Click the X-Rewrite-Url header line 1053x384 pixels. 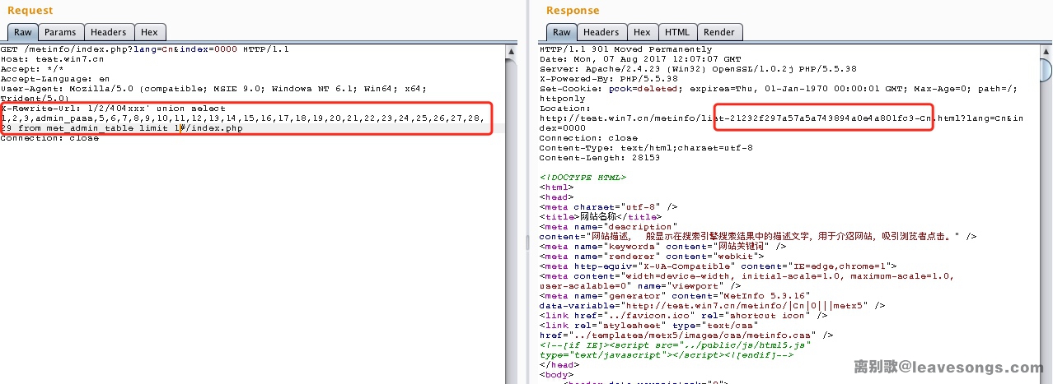[x=242, y=118]
